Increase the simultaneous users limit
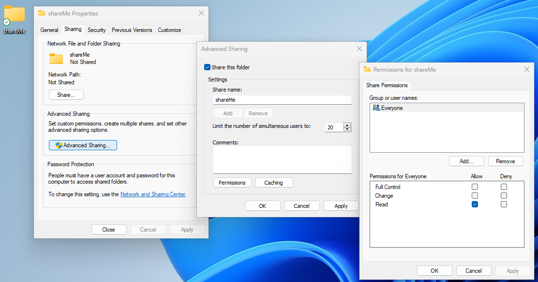 [x=347, y=125]
